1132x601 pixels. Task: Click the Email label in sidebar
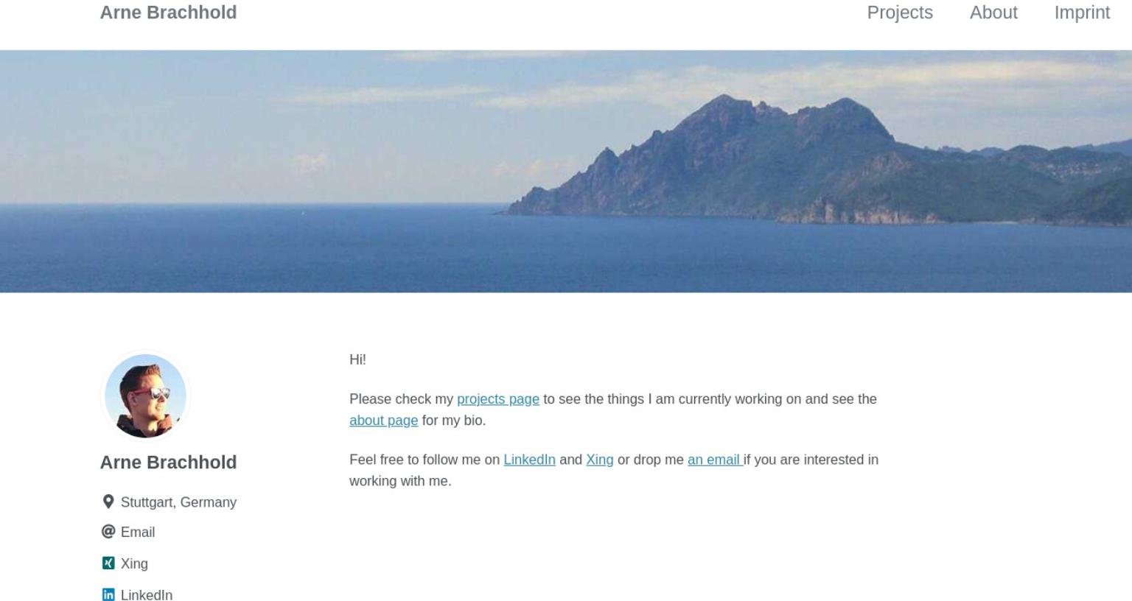(x=138, y=532)
